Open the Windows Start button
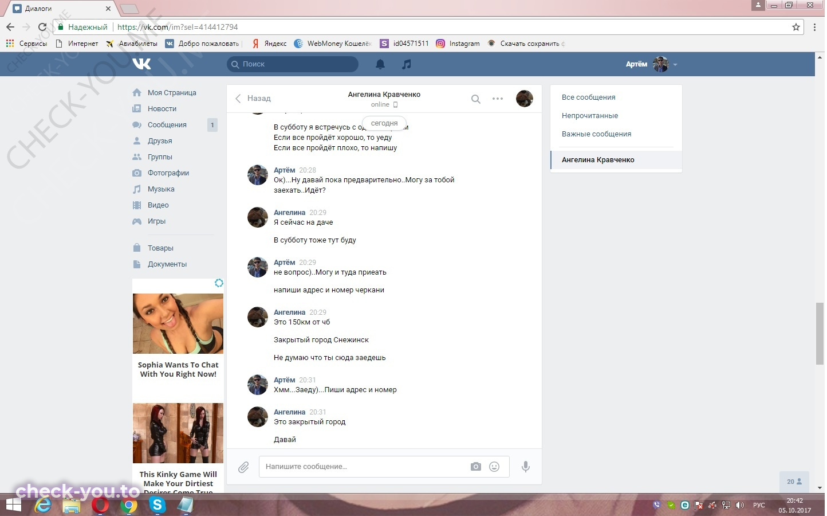 [x=13, y=505]
